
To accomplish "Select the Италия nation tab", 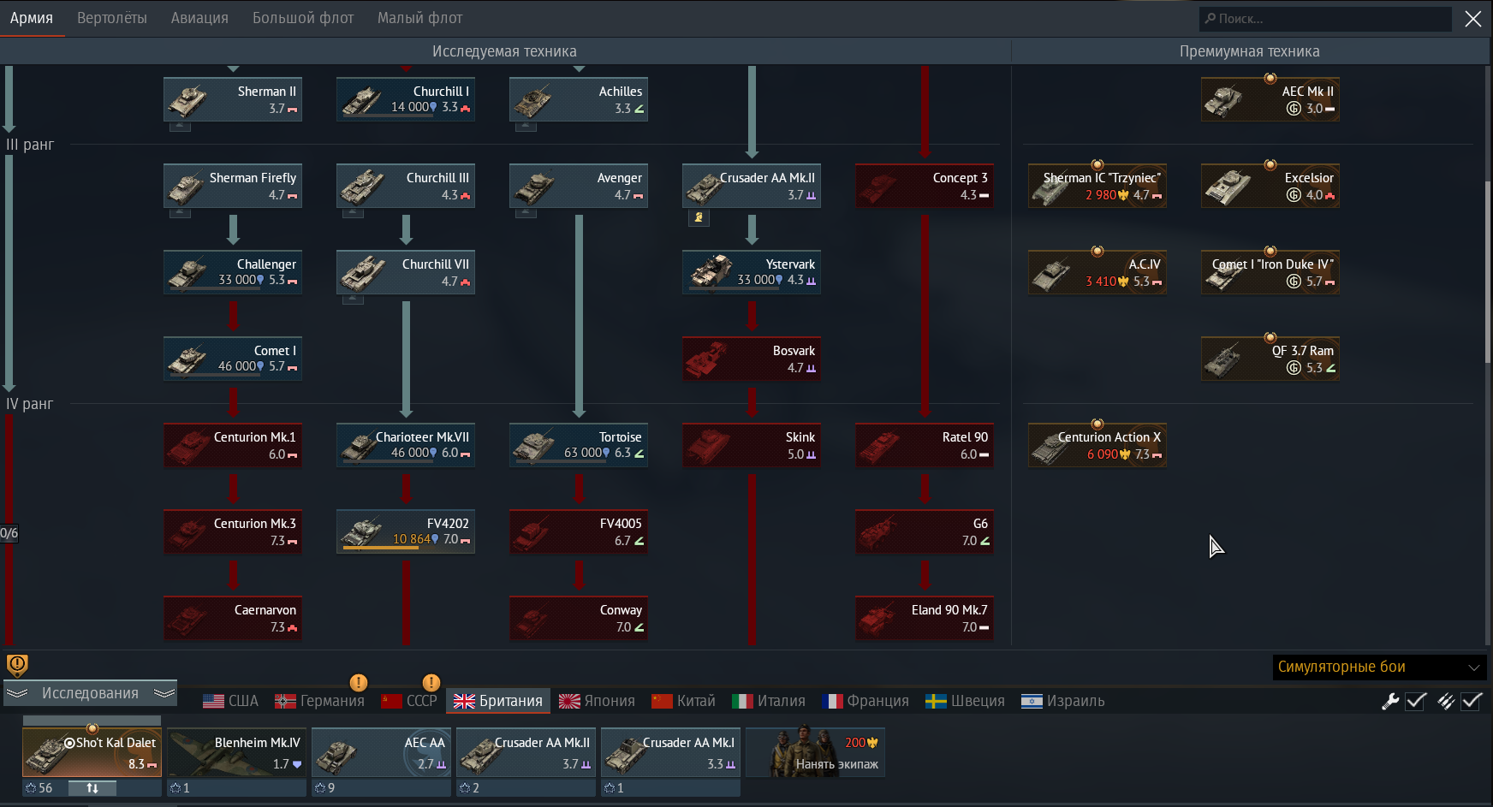I will click(x=769, y=701).
